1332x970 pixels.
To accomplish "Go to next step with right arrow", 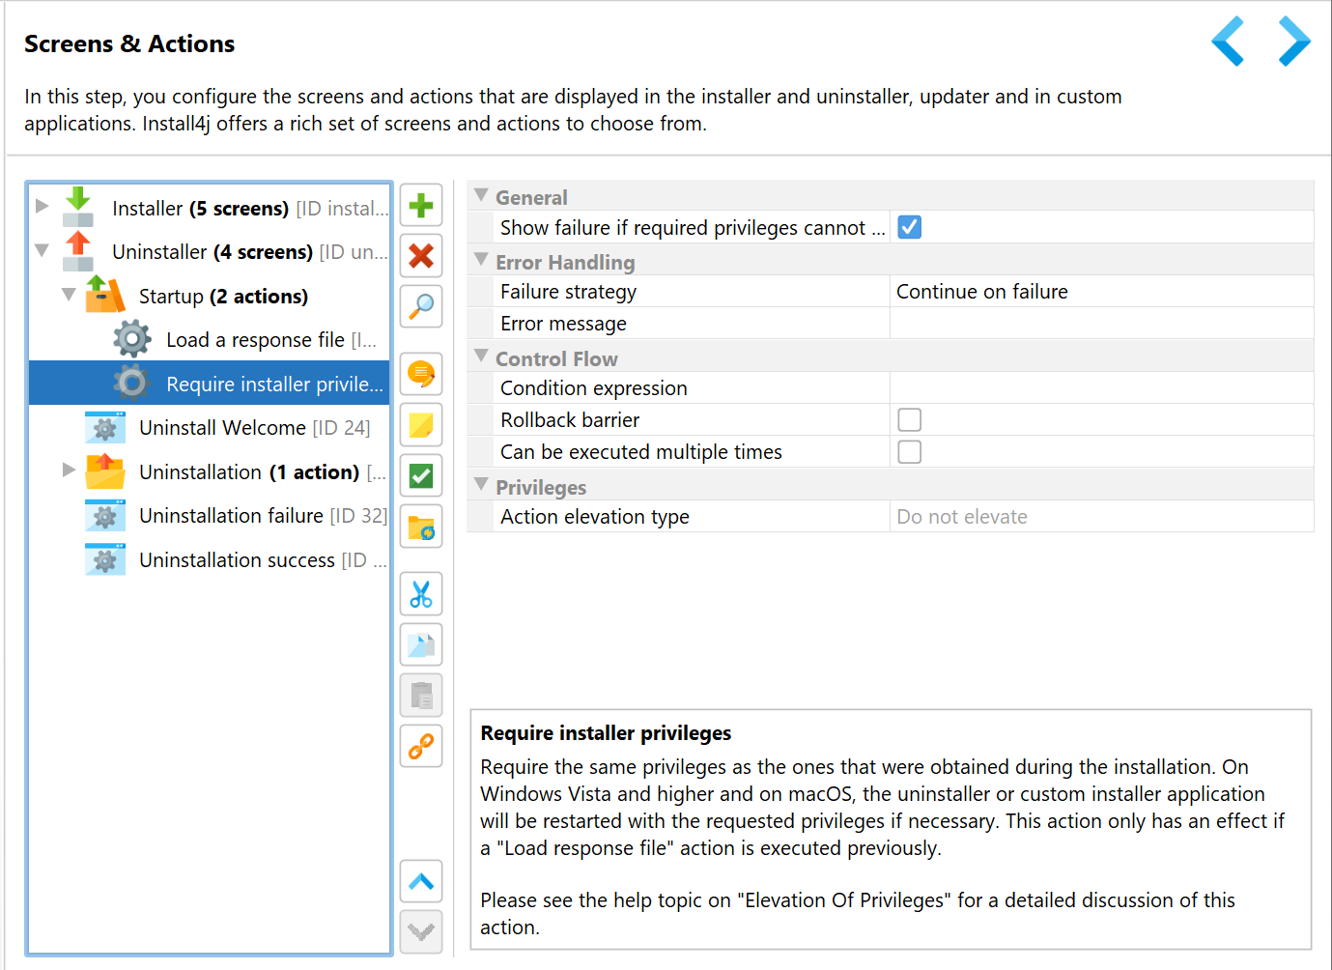I will tap(1294, 42).
